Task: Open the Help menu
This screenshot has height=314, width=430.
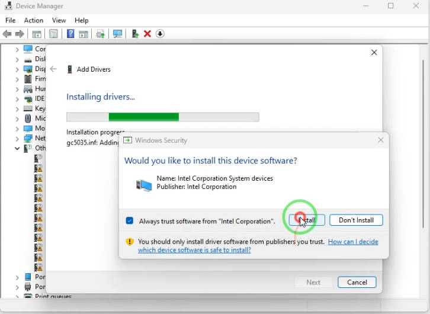Action: click(x=82, y=20)
